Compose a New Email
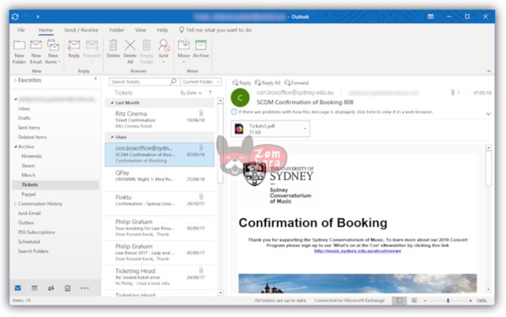This screenshot has width=506, height=317. 36,51
